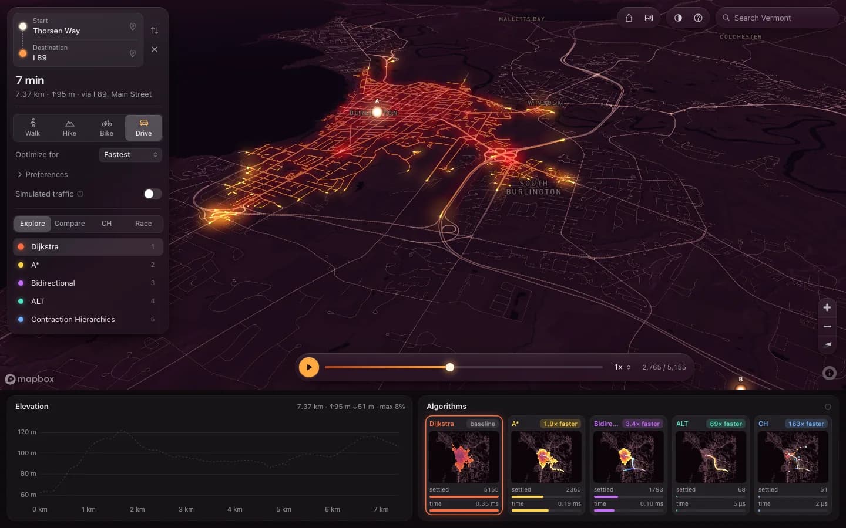The height and width of the screenshot is (528, 846).
Task: Swap start and destination locations
Action: point(155,31)
